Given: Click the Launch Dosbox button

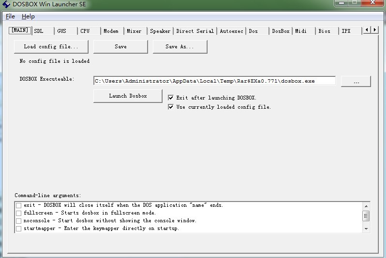Looking at the screenshot, I should click(x=128, y=96).
